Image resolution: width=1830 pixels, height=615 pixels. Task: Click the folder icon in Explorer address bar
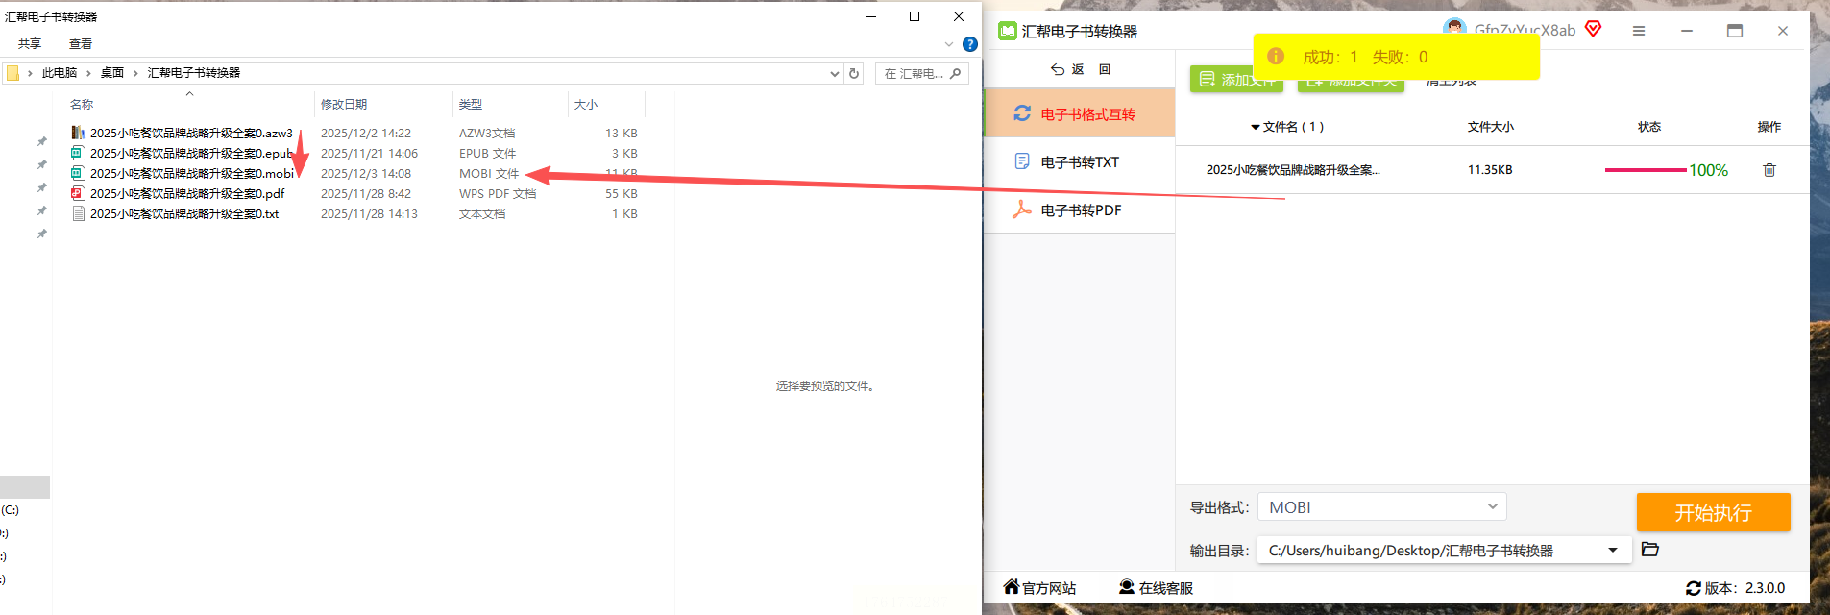tap(12, 73)
